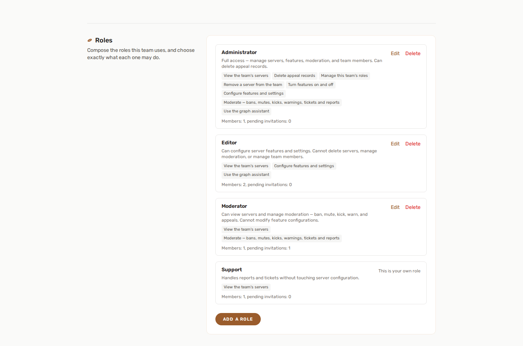Delete the Administrator role

point(413,53)
